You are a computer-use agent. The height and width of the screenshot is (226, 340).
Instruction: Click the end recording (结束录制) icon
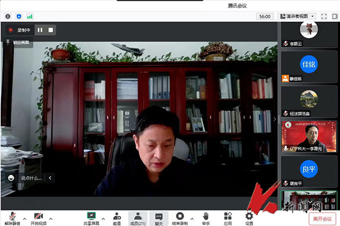(180, 219)
